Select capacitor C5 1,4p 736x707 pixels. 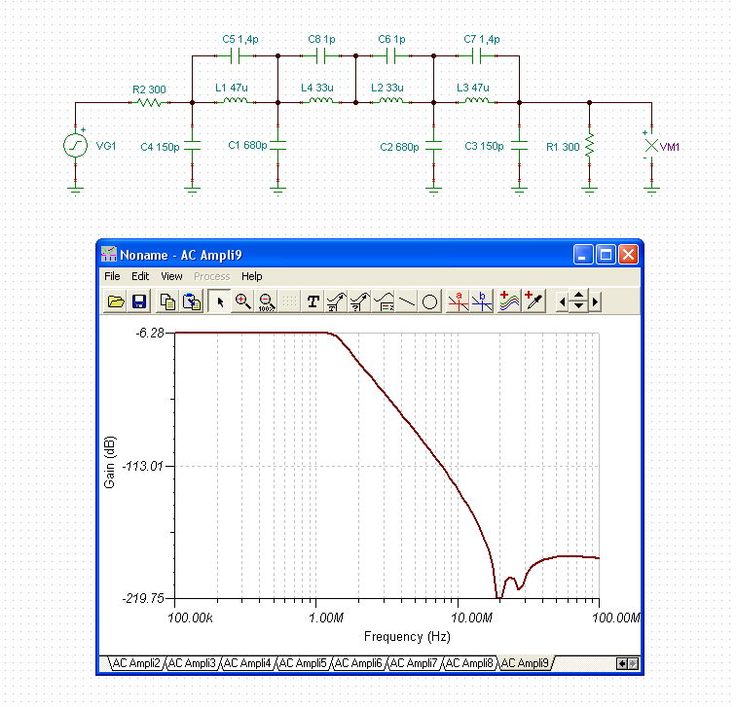tap(236, 56)
